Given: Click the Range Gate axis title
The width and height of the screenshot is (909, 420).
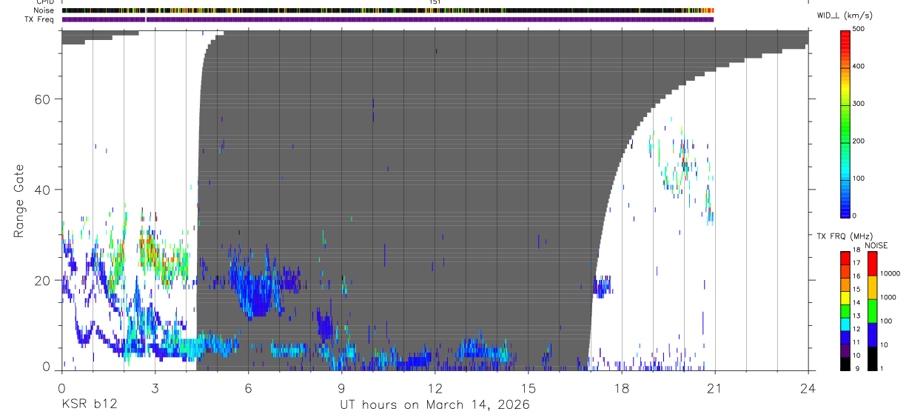Looking at the screenshot, I should [x=20, y=201].
